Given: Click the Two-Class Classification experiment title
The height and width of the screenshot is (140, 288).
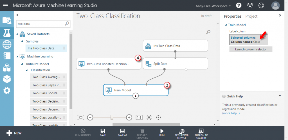Looking at the screenshot, I should (108, 16).
